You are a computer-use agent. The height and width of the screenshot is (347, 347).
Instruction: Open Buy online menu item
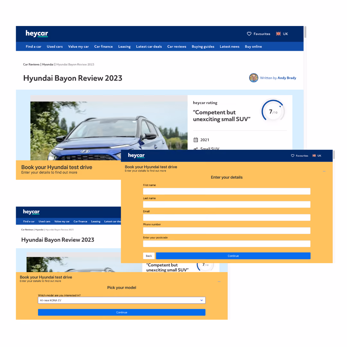point(253,47)
